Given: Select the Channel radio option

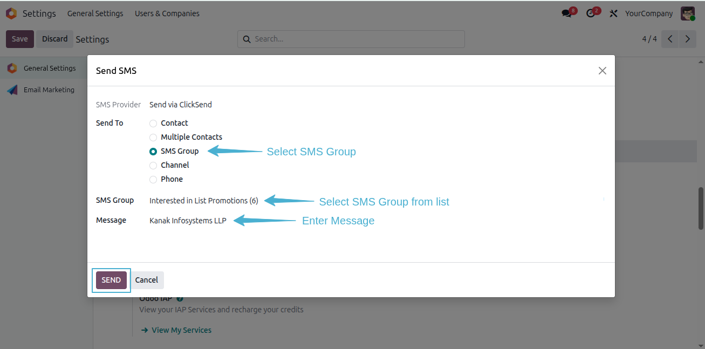Looking at the screenshot, I should click(x=153, y=166).
